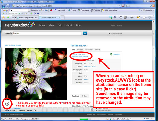Click the Traduire translate button

click(96, 10)
